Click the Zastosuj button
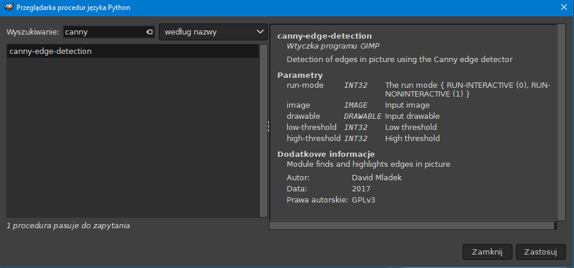The height and width of the screenshot is (268, 574). pyautogui.click(x=541, y=252)
